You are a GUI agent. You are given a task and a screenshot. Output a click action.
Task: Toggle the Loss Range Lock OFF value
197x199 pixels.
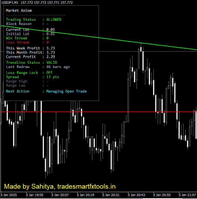[x=49, y=73]
